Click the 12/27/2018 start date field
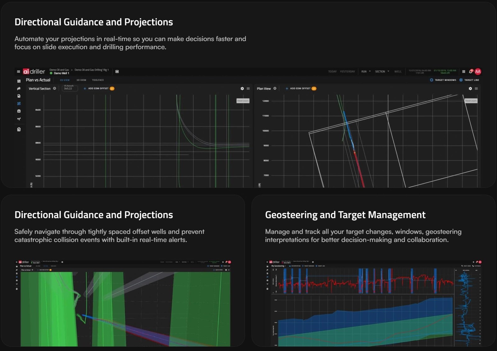Image resolution: width=497 pixels, height=351 pixels. click(x=420, y=72)
